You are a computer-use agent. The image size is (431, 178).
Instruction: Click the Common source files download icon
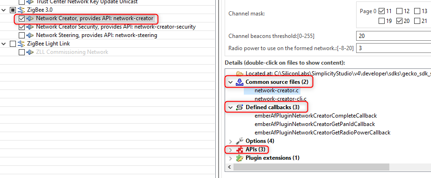tap(240, 82)
